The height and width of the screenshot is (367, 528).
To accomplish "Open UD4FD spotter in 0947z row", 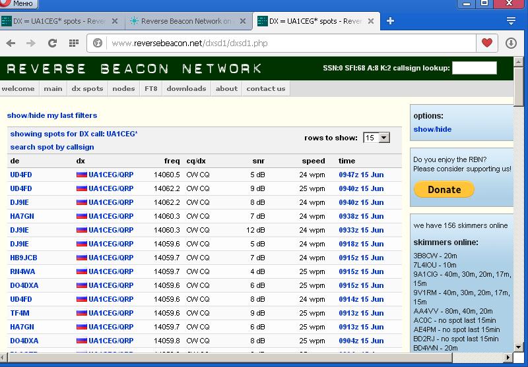I will coord(21,175).
